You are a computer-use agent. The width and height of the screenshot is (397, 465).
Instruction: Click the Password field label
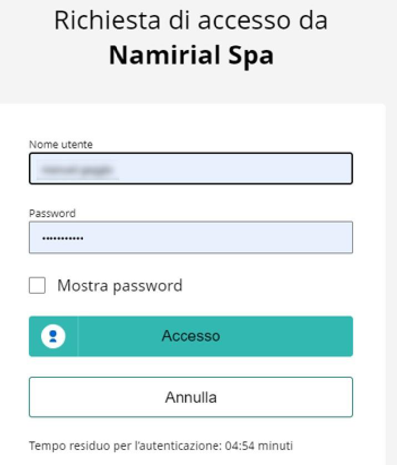[52, 213]
